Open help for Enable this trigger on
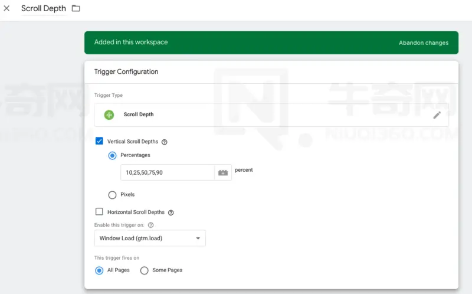This screenshot has width=472, height=294. pyautogui.click(x=151, y=225)
